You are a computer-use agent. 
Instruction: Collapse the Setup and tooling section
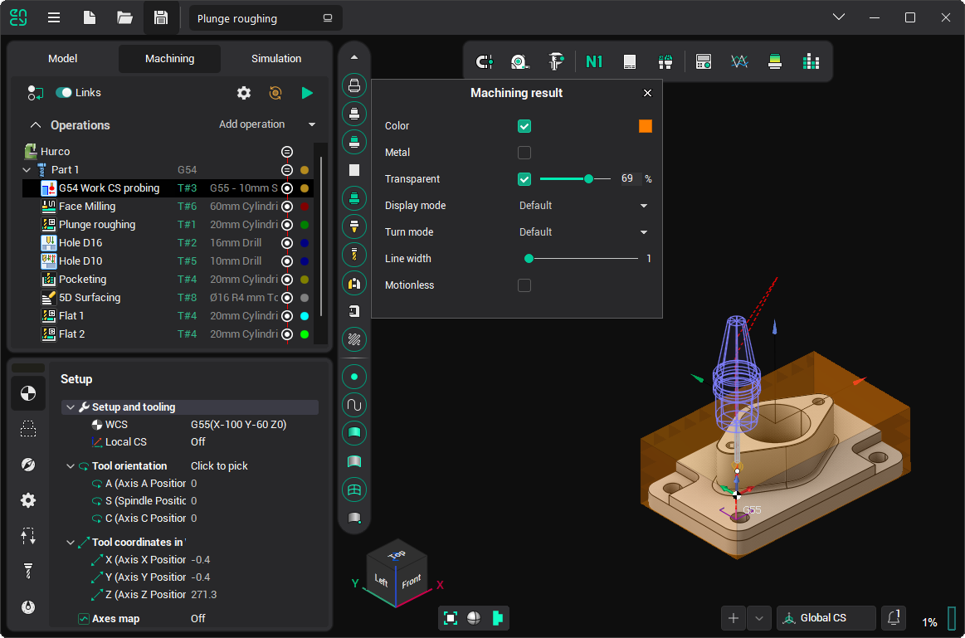point(69,407)
